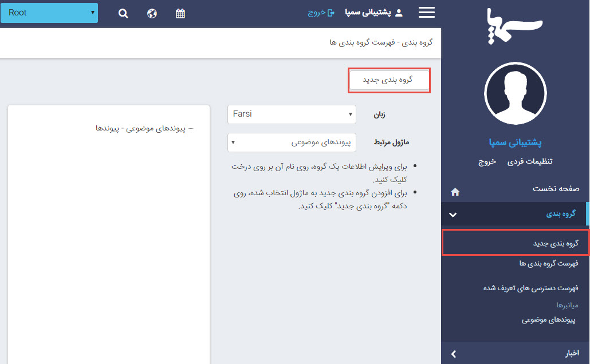The width and height of the screenshot is (590, 364).
Task: Click the search magnifier icon in top bar
Action: (x=123, y=13)
